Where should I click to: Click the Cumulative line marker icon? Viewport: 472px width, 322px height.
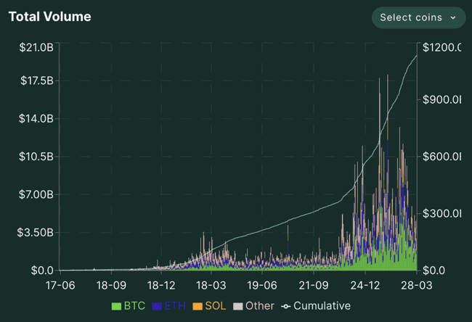tap(285, 306)
